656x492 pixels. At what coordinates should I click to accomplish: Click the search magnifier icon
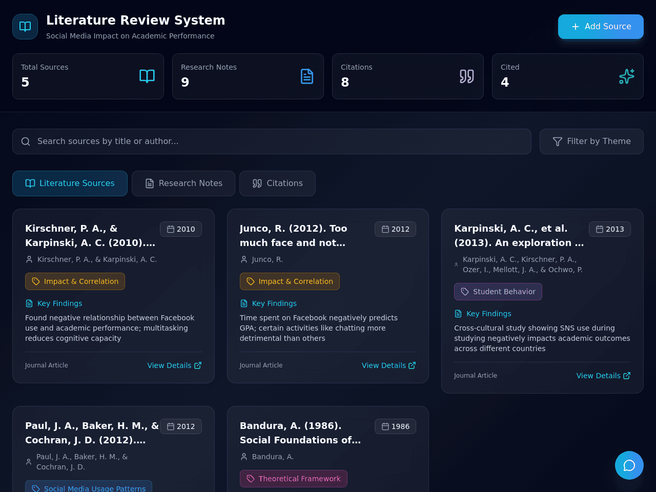pyautogui.click(x=26, y=141)
